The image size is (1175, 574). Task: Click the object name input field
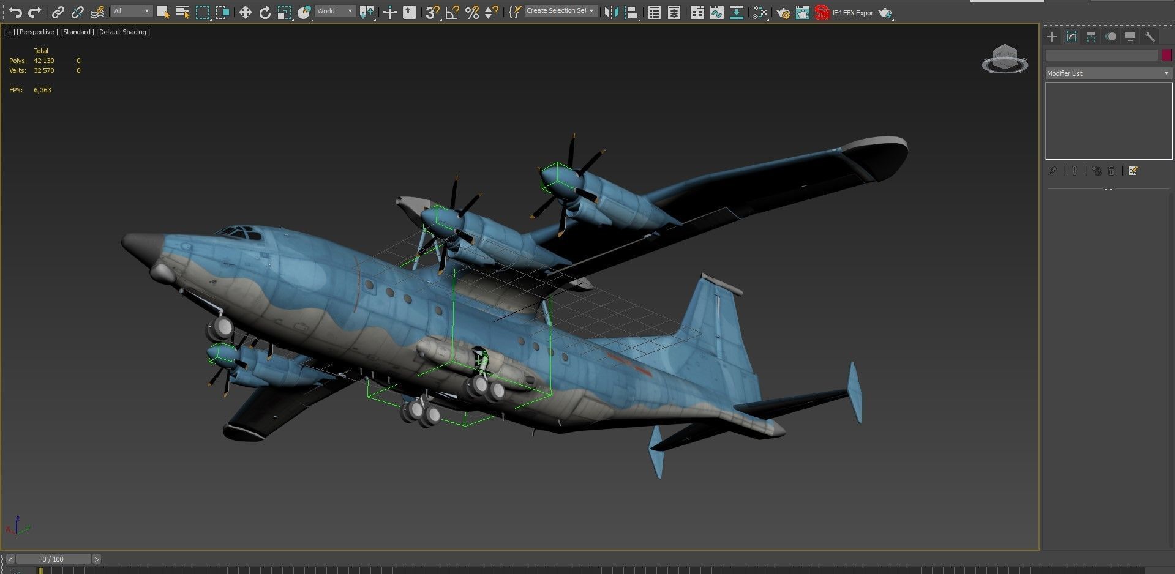click(x=1102, y=55)
